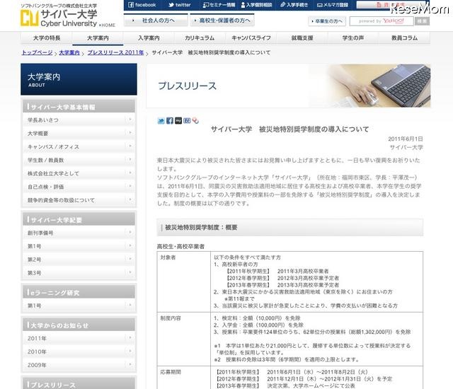453x389 pixels.
Task: Open 競争的資金等の取扱について in the sidebar
Action: pyautogui.click(x=79, y=200)
